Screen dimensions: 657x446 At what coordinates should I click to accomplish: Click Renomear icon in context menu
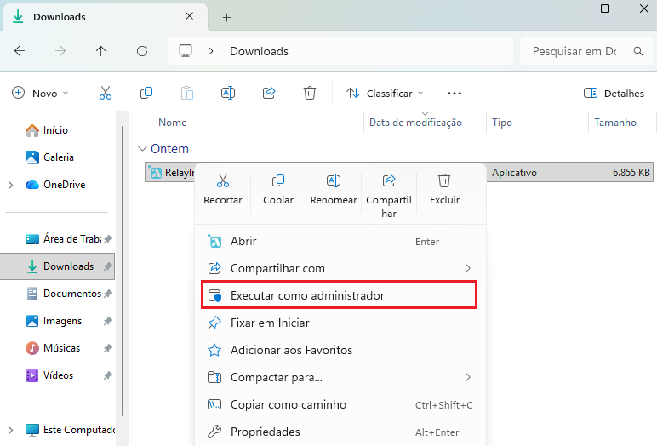click(334, 180)
